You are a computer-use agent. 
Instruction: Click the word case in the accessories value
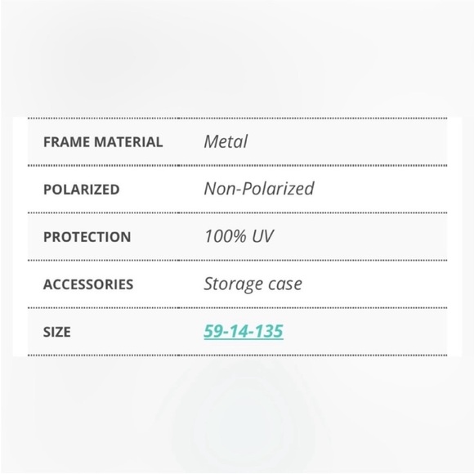[x=285, y=284]
